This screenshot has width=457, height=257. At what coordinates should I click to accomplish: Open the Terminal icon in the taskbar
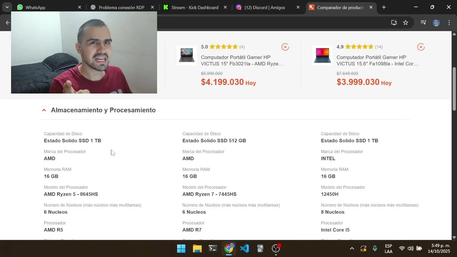[213, 248]
